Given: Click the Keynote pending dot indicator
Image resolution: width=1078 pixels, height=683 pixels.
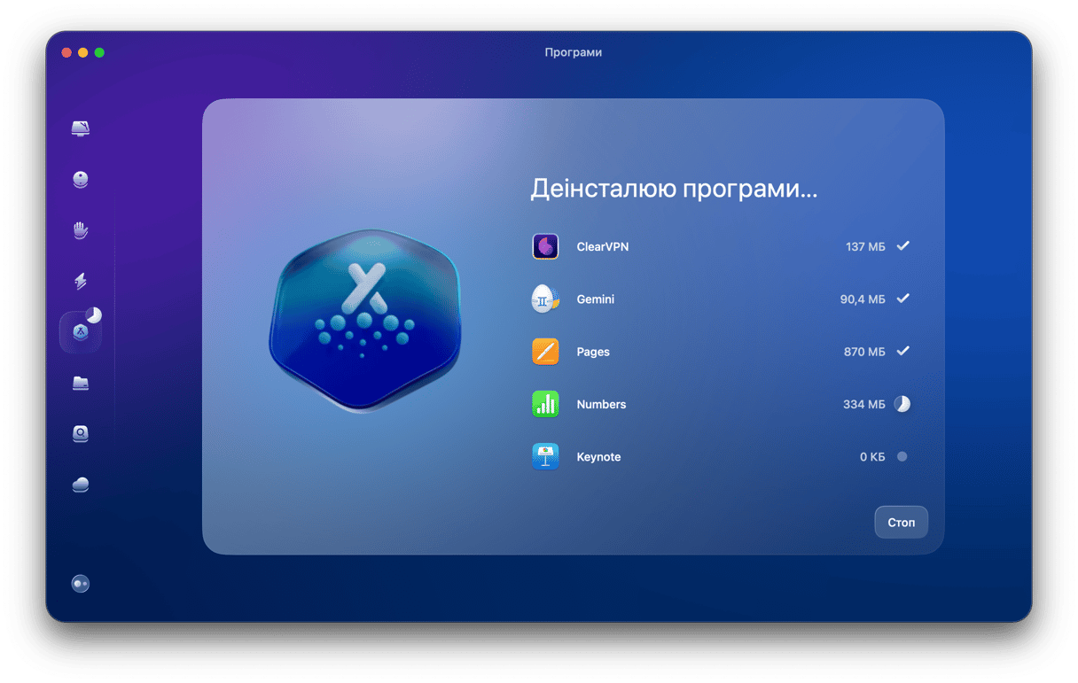Looking at the screenshot, I should [x=902, y=457].
